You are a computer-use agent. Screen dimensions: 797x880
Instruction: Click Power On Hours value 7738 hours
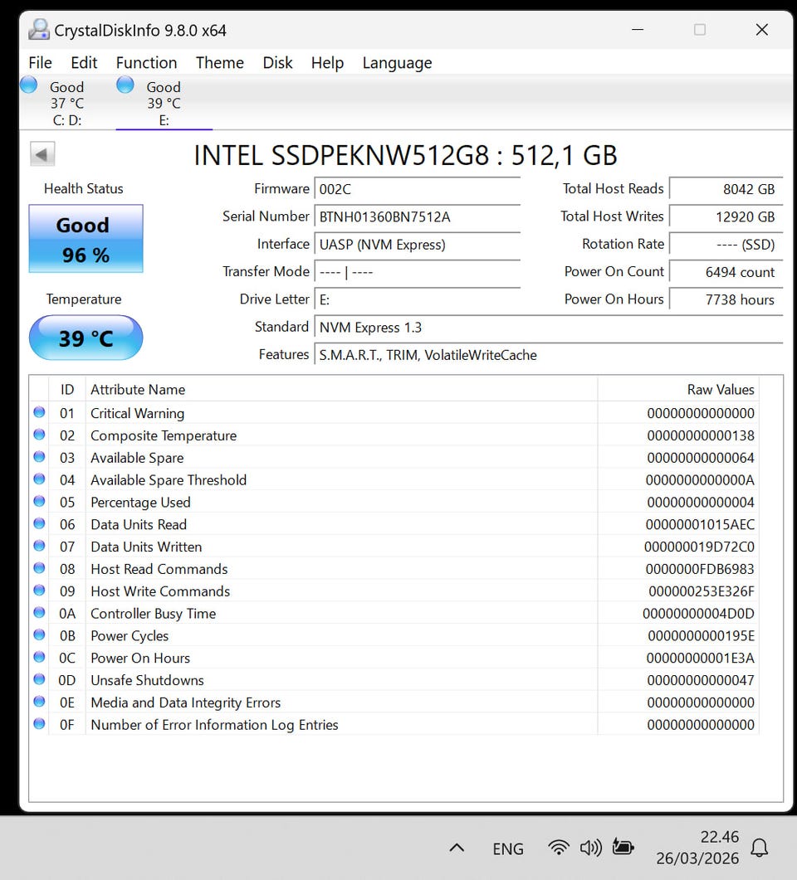(726, 299)
